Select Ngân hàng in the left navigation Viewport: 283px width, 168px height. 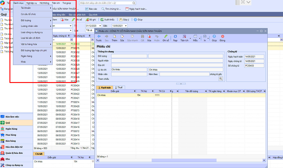point(11,129)
